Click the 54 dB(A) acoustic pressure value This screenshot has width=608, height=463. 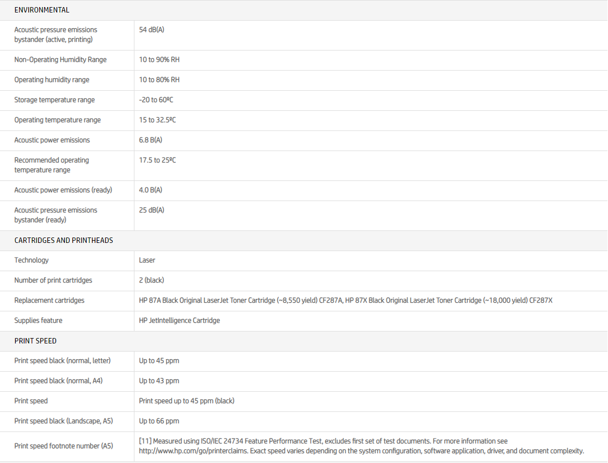click(151, 29)
